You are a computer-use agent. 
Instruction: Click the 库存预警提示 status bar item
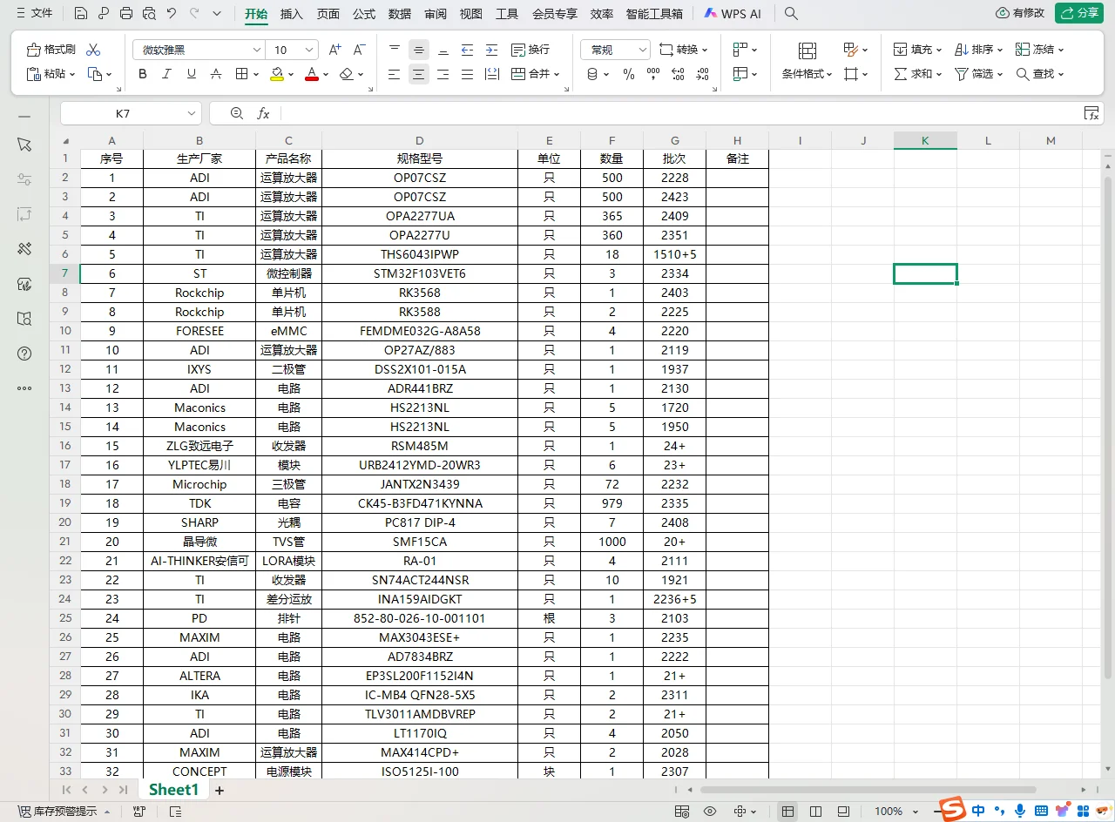(64, 812)
